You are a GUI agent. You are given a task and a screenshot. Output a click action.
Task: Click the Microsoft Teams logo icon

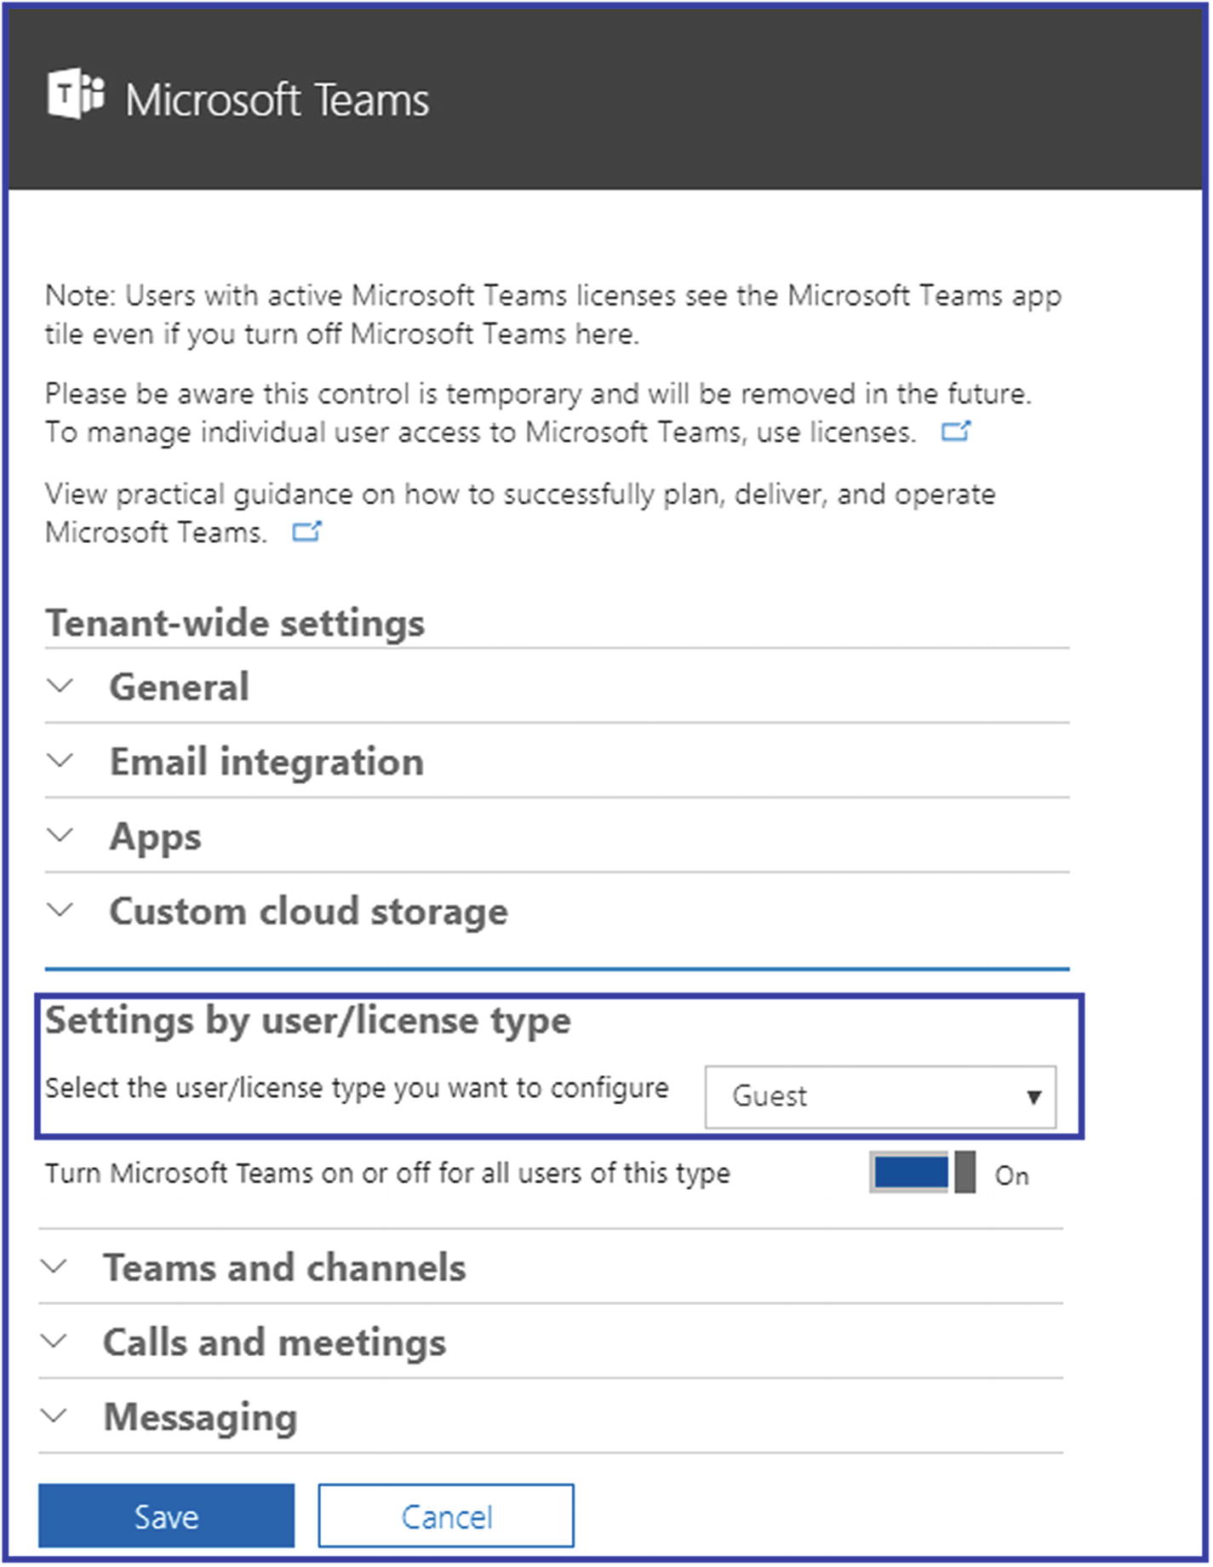click(x=77, y=94)
